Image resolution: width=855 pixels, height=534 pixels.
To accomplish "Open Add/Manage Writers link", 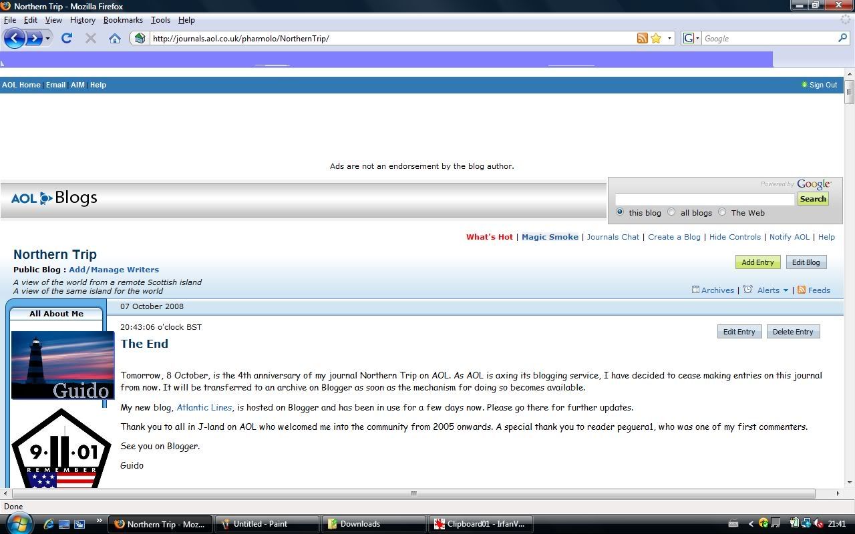I will [114, 270].
